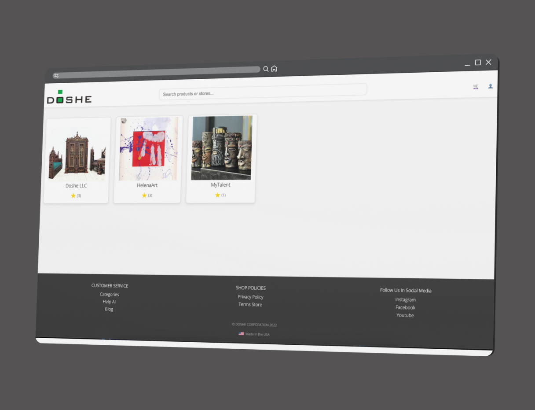Viewport: 535px width, 410px height.
Task: Open the shopping cart icon
Action: tap(475, 87)
